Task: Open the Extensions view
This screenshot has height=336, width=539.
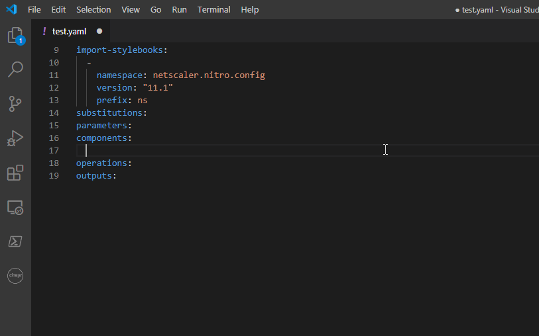Action: point(15,173)
